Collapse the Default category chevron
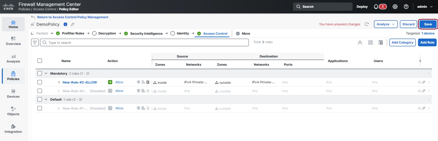This screenshot has width=438, height=141. [x=46, y=99]
